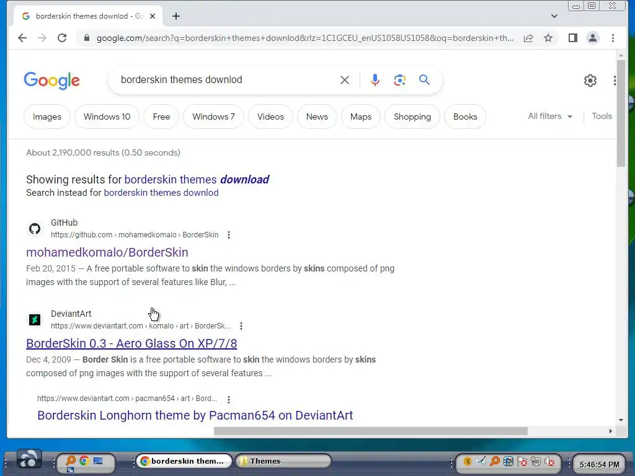The image size is (635, 476).
Task: Switch to News results
Action: 317,117
